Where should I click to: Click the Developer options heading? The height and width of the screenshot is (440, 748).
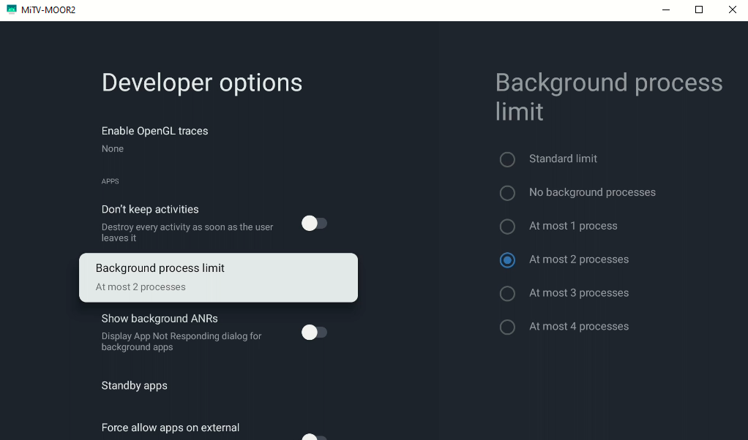202,83
